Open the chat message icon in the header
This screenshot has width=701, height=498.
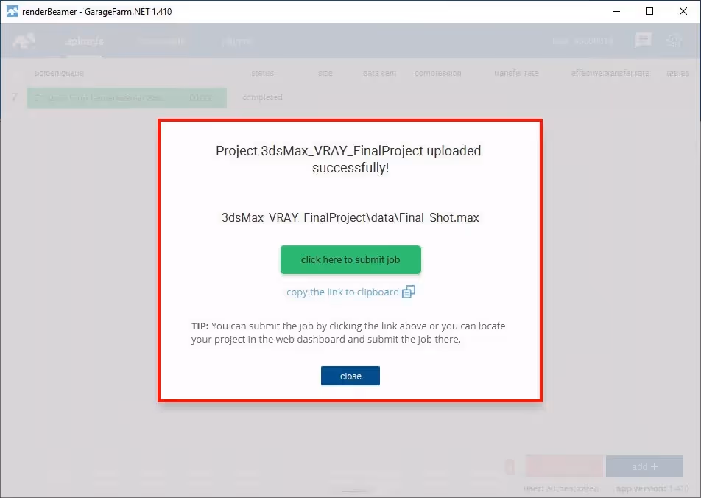[643, 41]
